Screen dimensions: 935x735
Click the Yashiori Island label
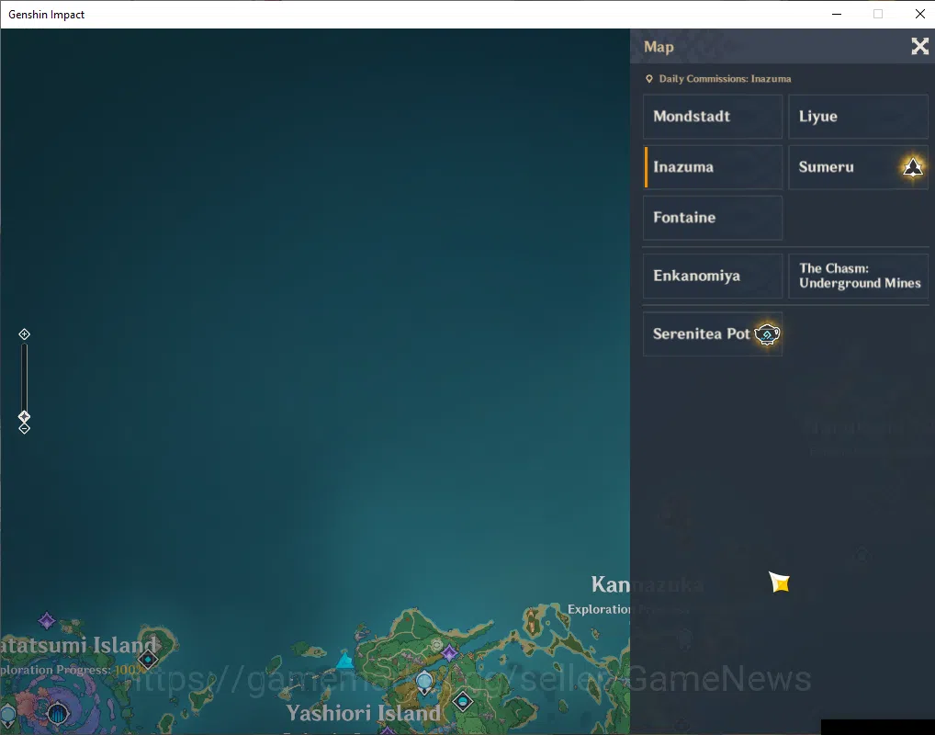(x=363, y=713)
